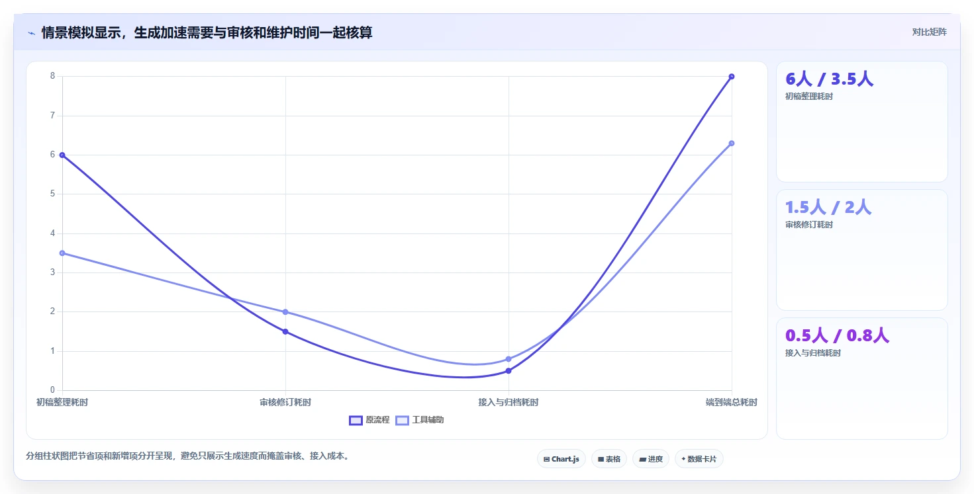Click the 进度 tag
The image size is (974, 494).
(x=651, y=459)
